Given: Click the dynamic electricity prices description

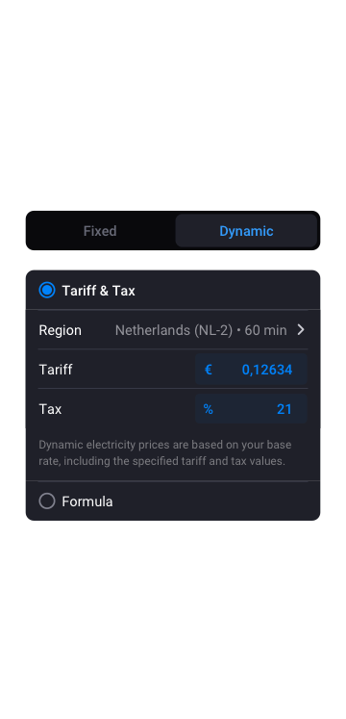Looking at the screenshot, I should coord(165,453).
